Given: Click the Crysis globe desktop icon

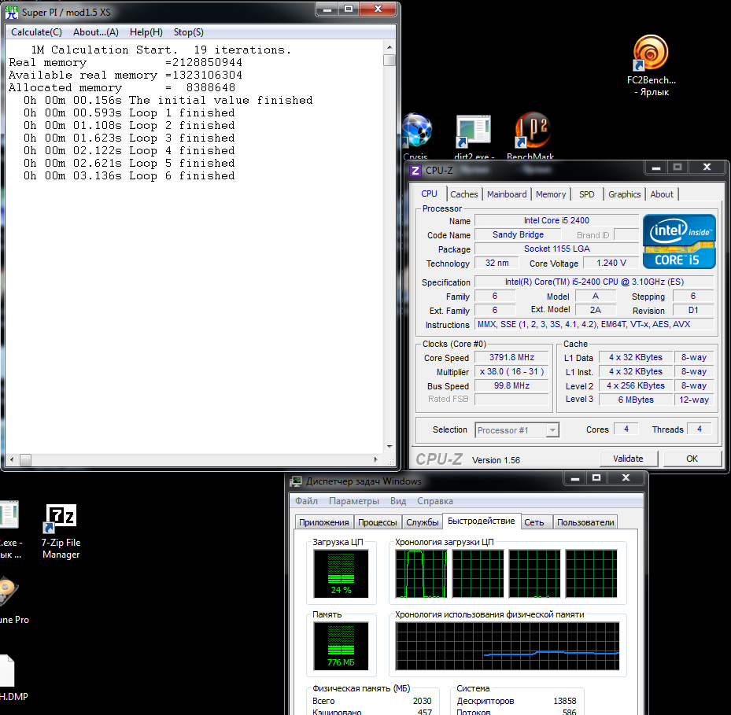Looking at the screenshot, I should [x=416, y=131].
